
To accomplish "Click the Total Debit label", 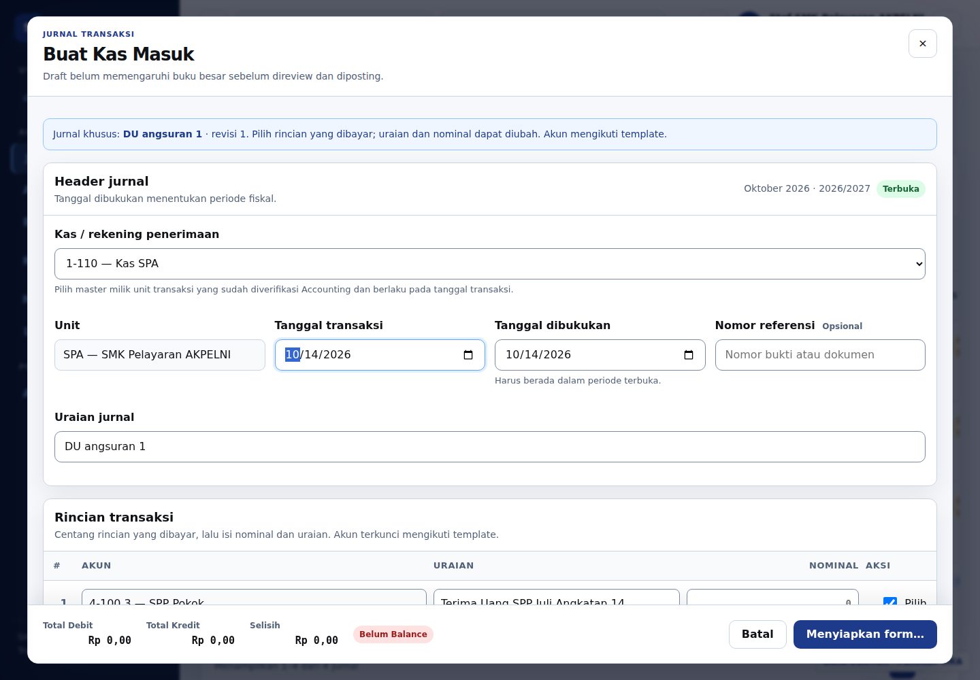I will pos(67,626).
